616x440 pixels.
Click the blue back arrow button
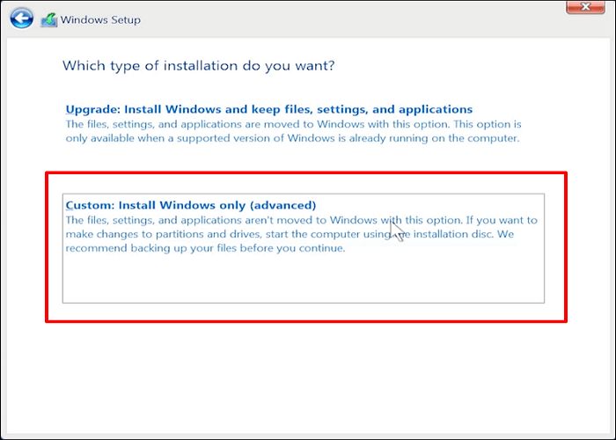click(23, 18)
